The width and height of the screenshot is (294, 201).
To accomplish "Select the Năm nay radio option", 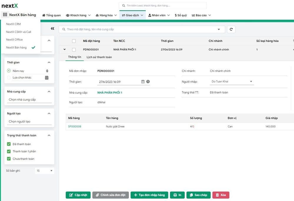I will (x=9, y=71).
